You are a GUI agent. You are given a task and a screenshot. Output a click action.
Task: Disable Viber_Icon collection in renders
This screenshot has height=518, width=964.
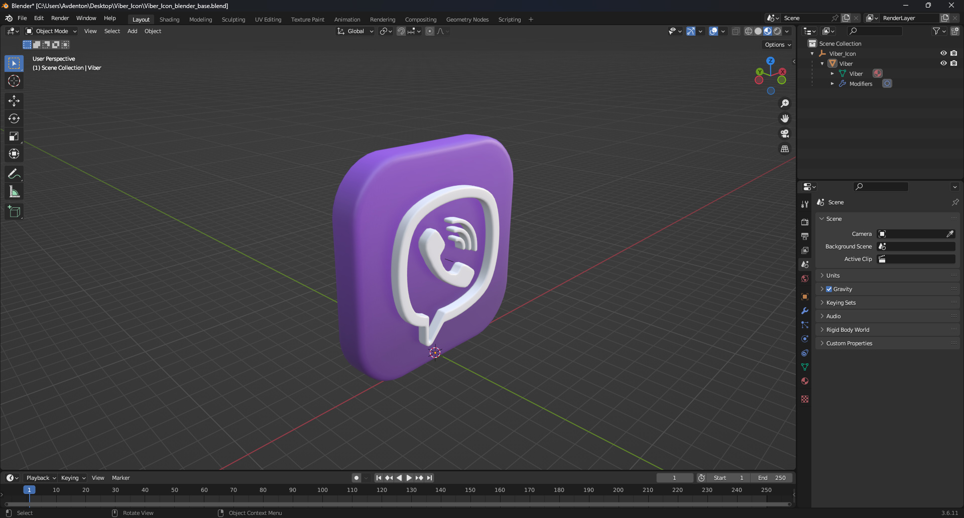point(953,53)
